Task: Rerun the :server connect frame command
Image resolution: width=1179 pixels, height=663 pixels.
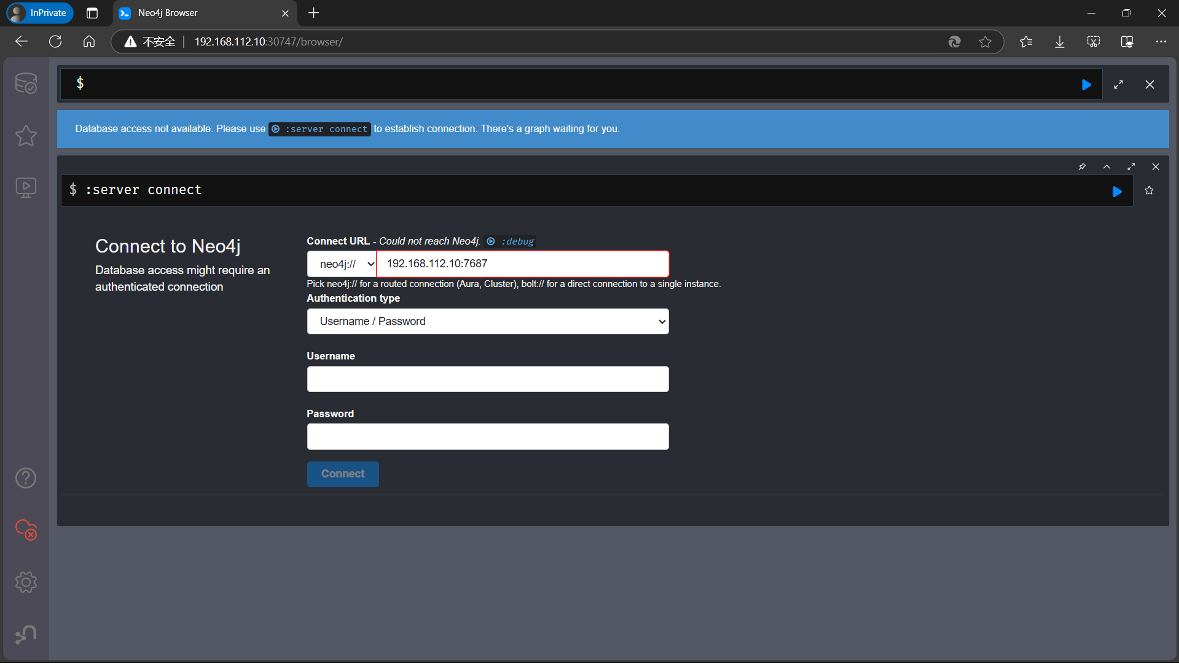Action: coord(1117,192)
